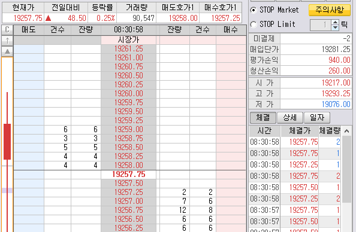Collapse trade list with chevron up arrow
The image size is (356, 232).
346,131
